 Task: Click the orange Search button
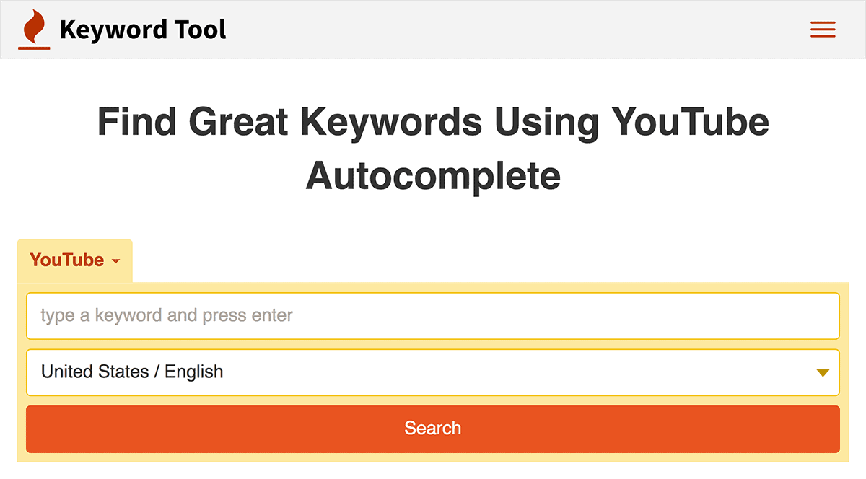(433, 429)
